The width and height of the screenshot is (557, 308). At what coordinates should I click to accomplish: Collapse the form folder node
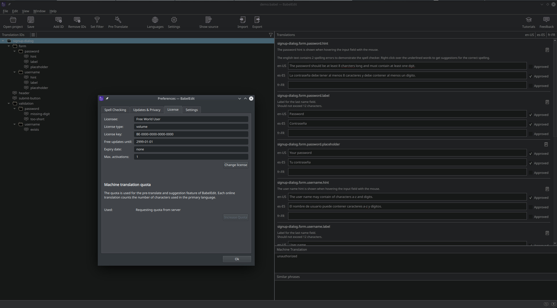coord(9,46)
